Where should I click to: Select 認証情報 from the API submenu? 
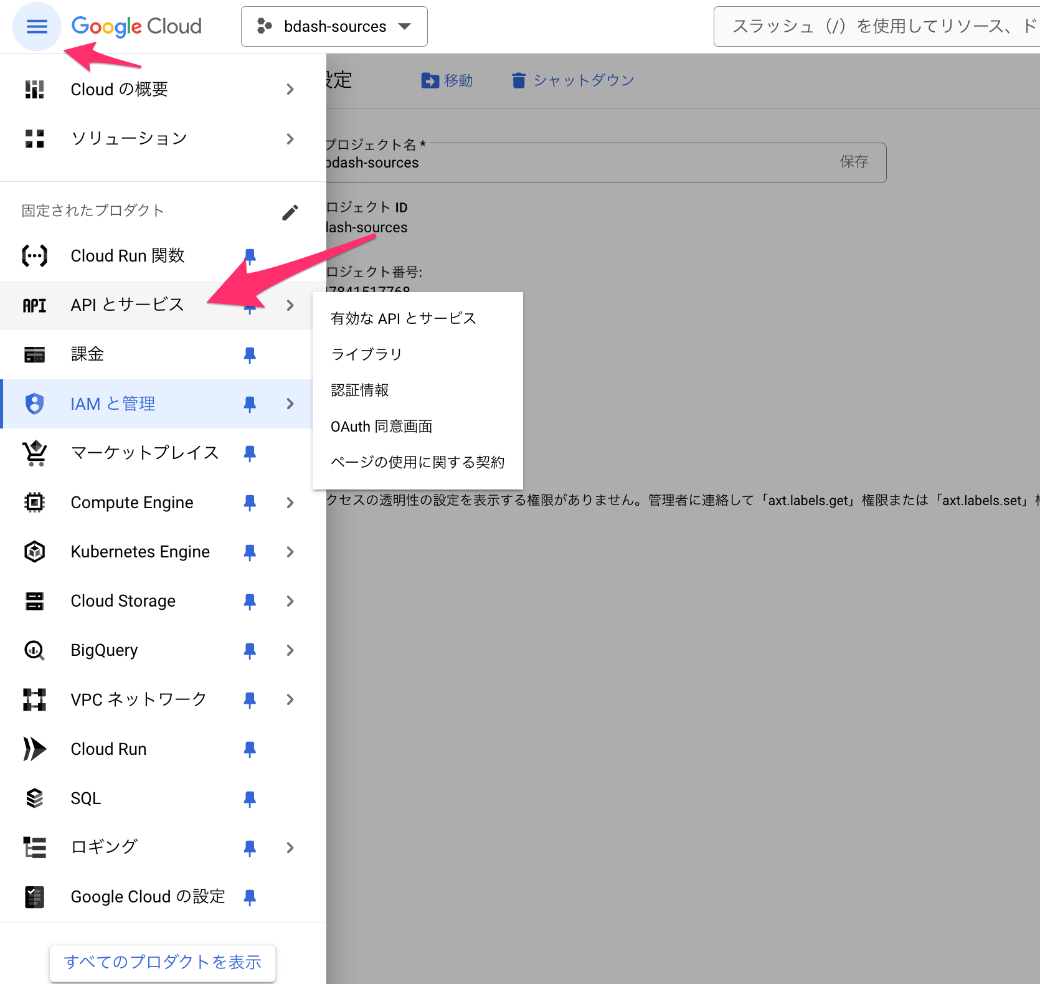pos(360,390)
